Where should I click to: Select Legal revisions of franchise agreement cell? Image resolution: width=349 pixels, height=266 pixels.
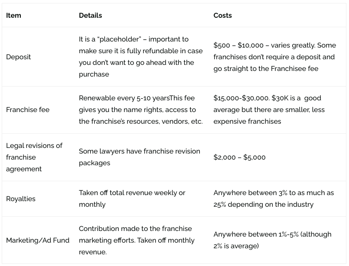[34, 157]
